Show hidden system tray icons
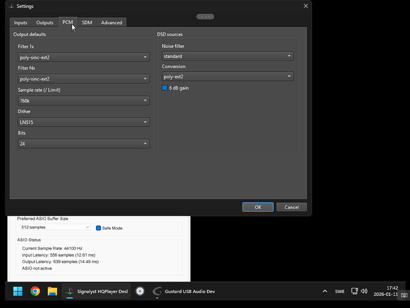The width and height of the screenshot is (410, 308). [x=324, y=291]
